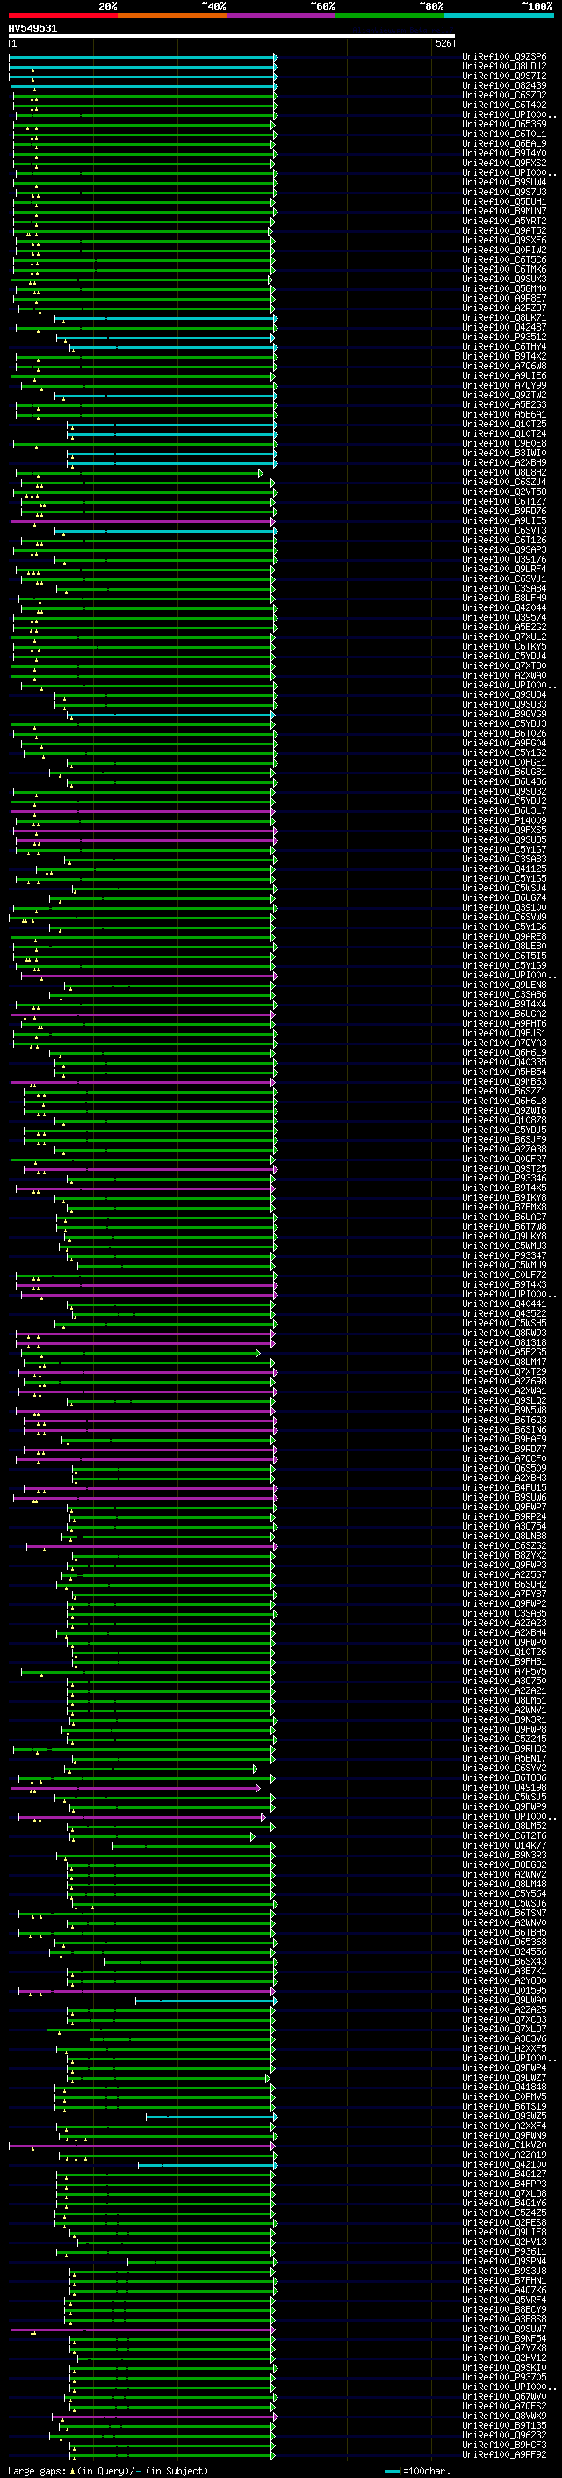562x2478 pixels.
Task: Open hit UniRef100_Q9LKY8
Action: [504, 1236]
